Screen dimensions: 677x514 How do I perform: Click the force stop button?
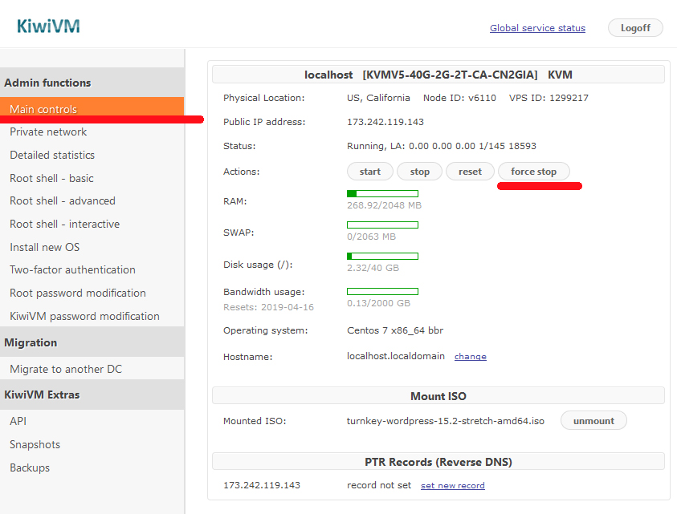[533, 172]
